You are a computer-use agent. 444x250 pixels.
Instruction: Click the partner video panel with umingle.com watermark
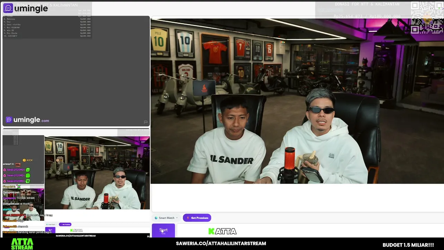tap(76, 71)
